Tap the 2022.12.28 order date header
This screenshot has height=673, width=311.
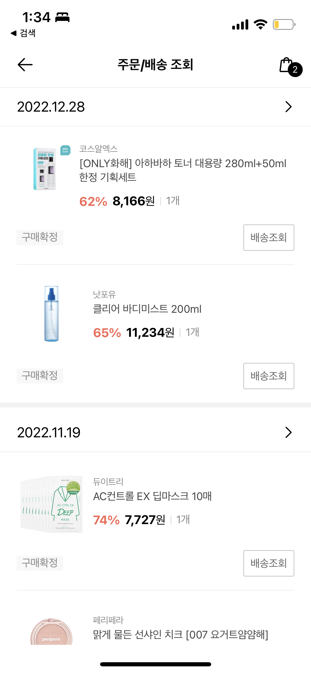click(x=51, y=107)
